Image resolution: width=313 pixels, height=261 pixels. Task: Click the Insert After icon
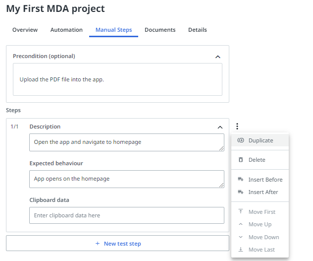(x=241, y=192)
